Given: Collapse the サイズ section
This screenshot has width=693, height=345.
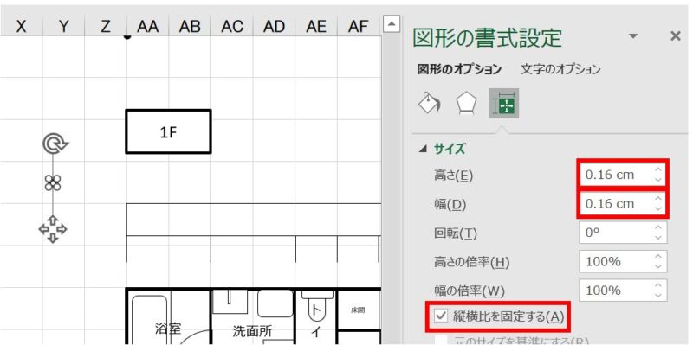Looking at the screenshot, I should [x=423, y=150].
